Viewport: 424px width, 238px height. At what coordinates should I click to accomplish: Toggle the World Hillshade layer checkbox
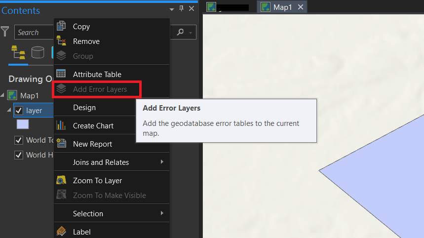(x=19, y=155)
